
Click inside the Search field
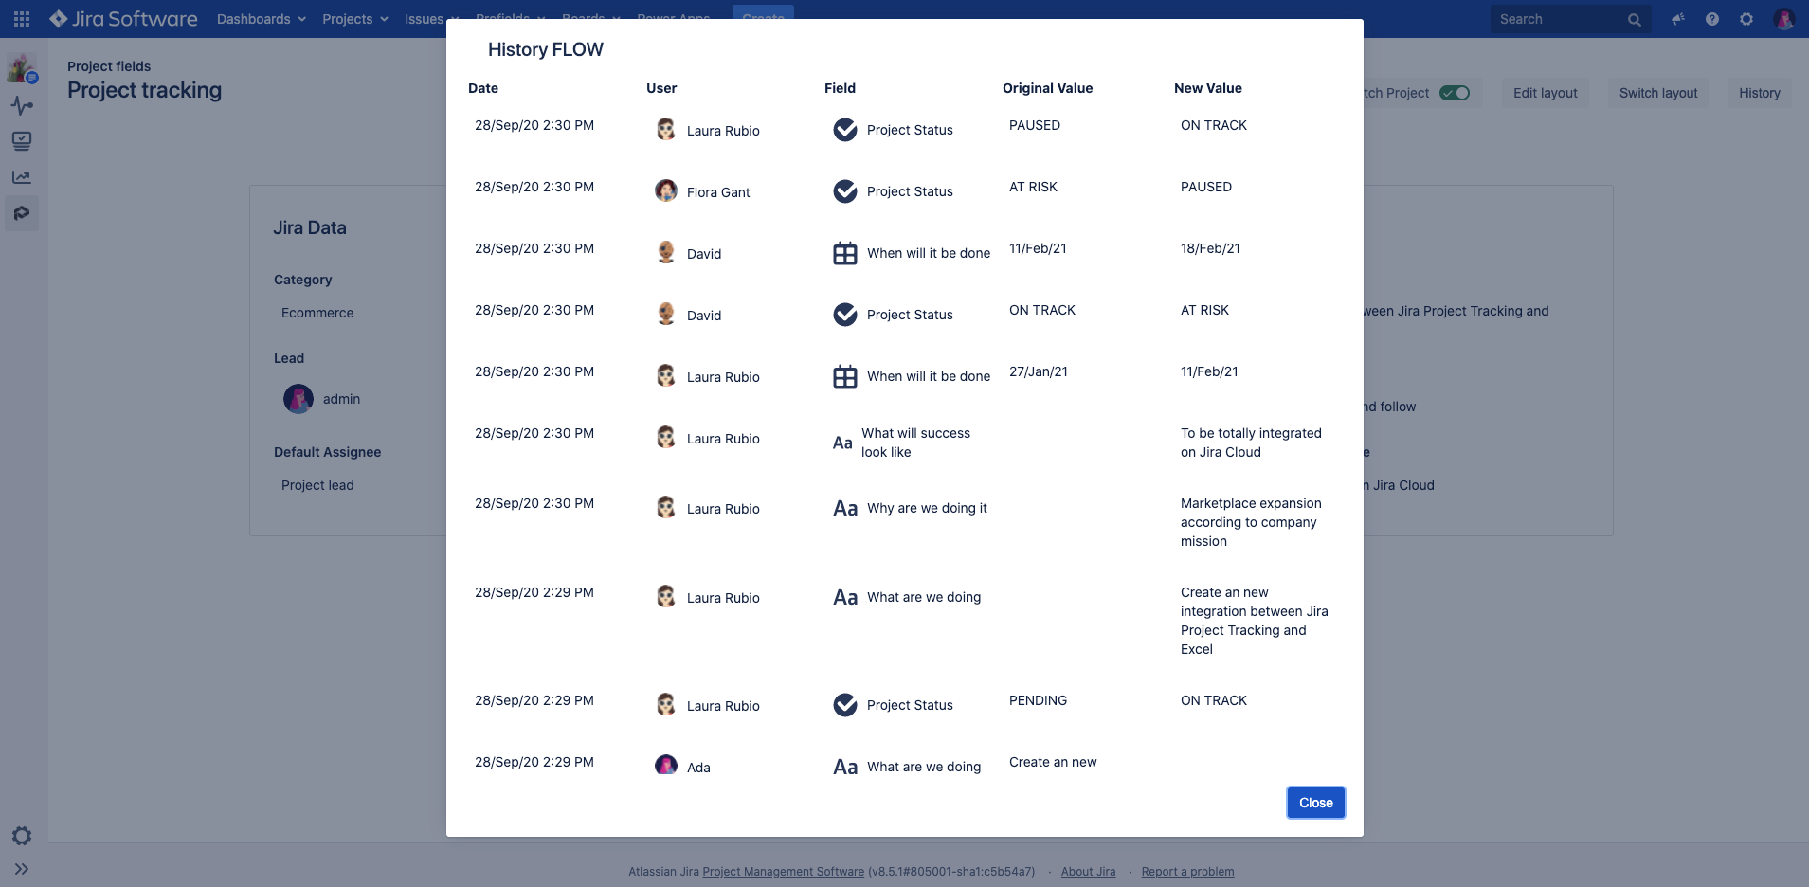pyautogui.click(x=1564, y=18)
